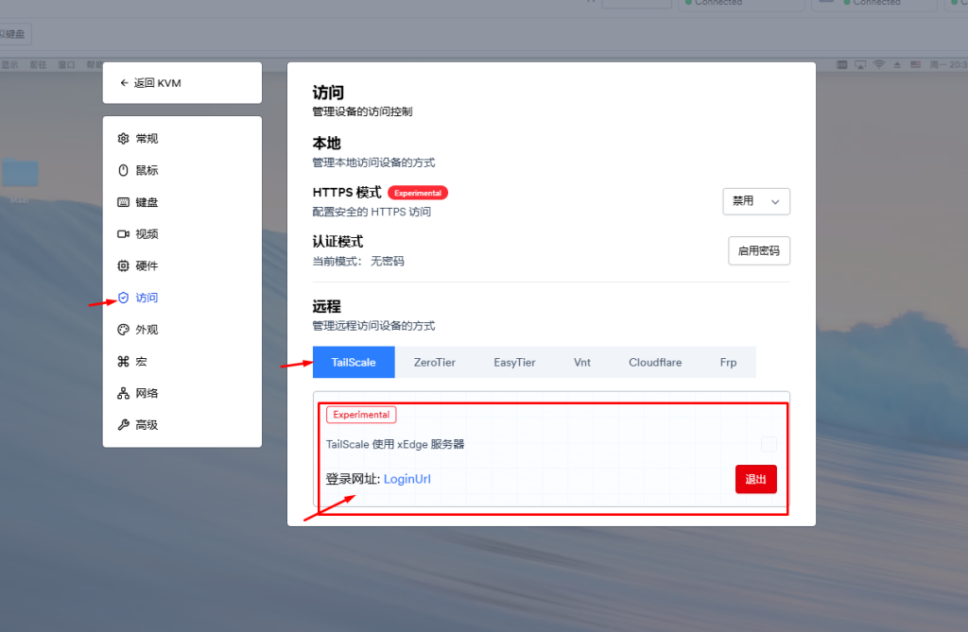968x632 pixels.
Task: Click the 常规 gear icon in sidebar
Action: click(x=123, y=139)
